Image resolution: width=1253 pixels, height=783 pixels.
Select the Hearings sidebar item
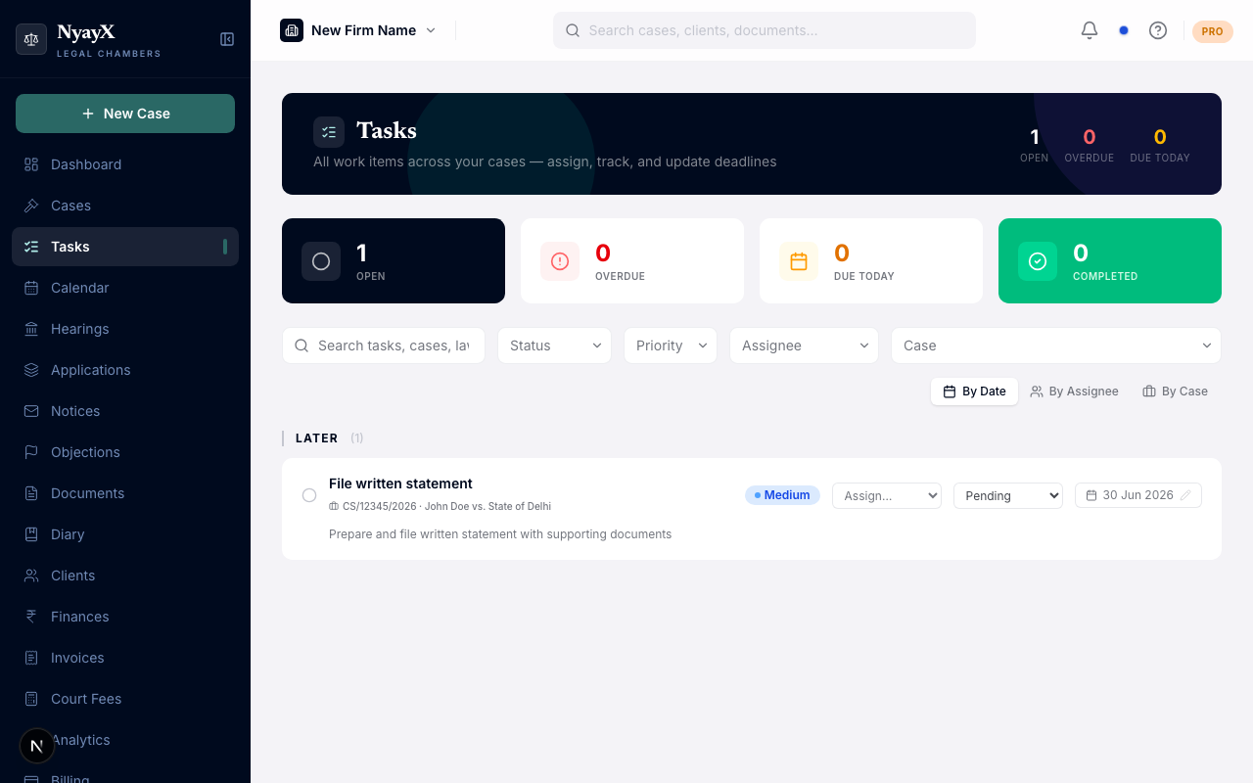[x=82, y=328]
